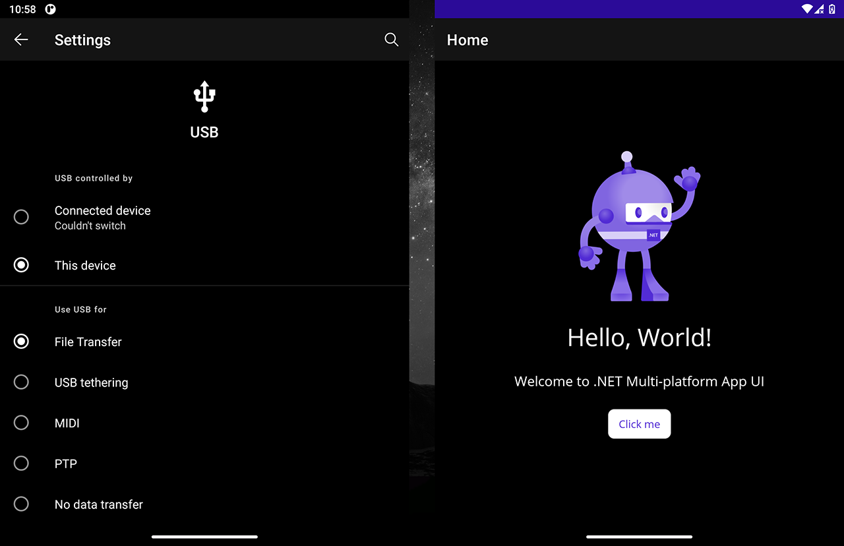Tap the "Hello, World!" heading
This screenshot has width=844, height=546.
639,338
